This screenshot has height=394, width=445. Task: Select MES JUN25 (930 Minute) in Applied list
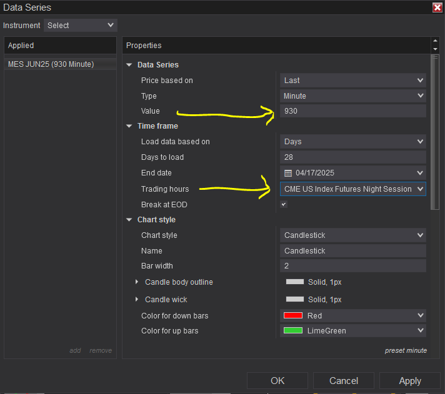click(x=51, y=64)
